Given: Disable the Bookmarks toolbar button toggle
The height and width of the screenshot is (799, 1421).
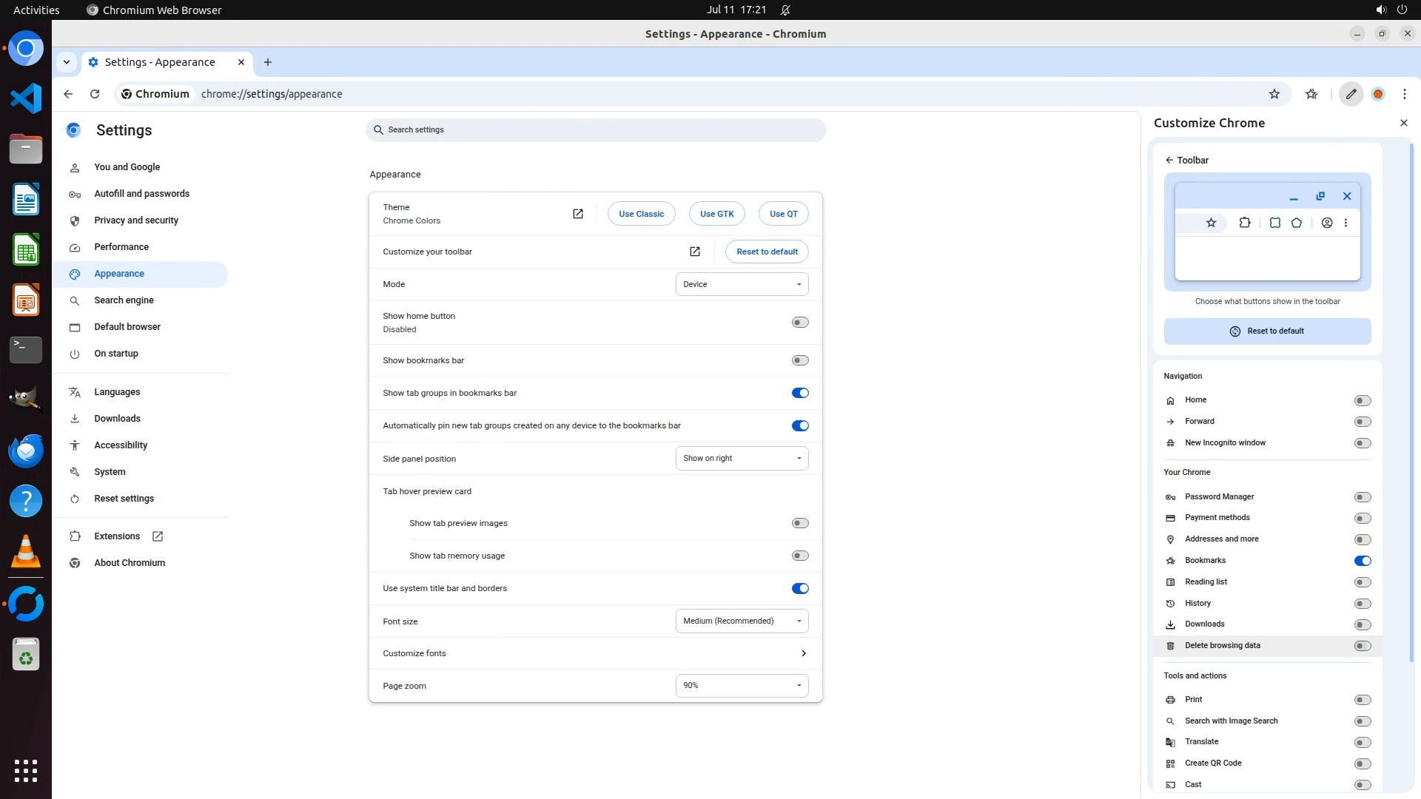Looking at the screenshot, I should coord(1362,561).
